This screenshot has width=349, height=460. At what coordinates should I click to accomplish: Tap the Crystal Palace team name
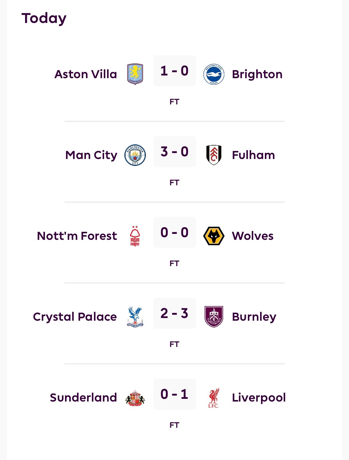coord(75,317)
